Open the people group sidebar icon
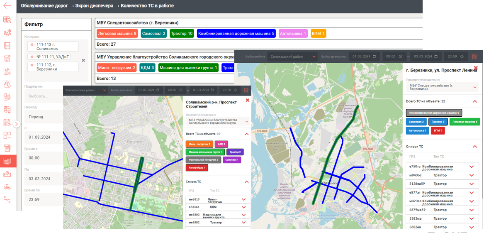Screen dimensions: 484x233 click(7, 33)
